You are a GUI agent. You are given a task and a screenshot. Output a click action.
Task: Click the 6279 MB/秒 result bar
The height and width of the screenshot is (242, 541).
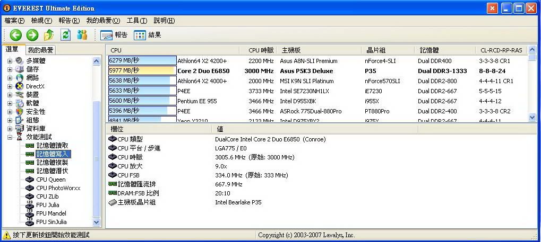[142, 61]
